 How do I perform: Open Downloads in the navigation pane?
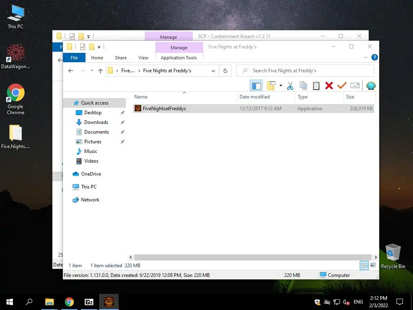pos(96,122)
